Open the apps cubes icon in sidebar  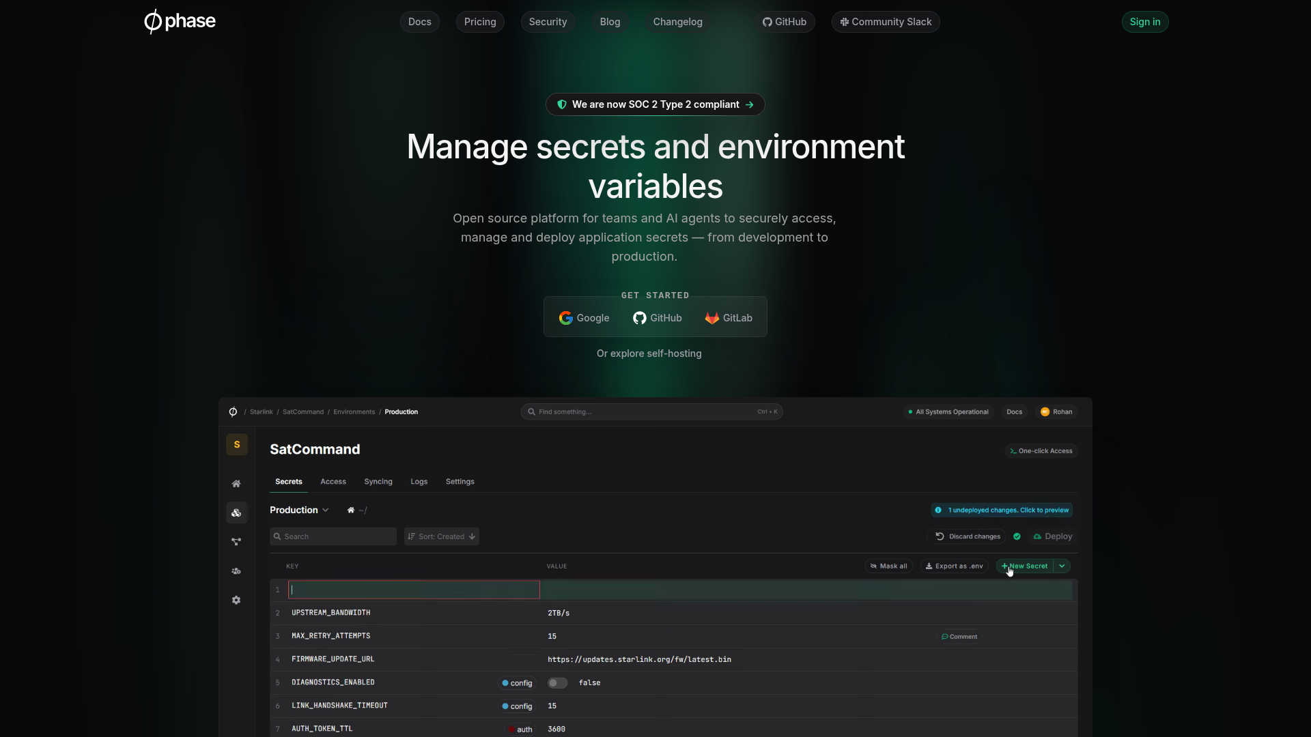[x=236, y=513]
